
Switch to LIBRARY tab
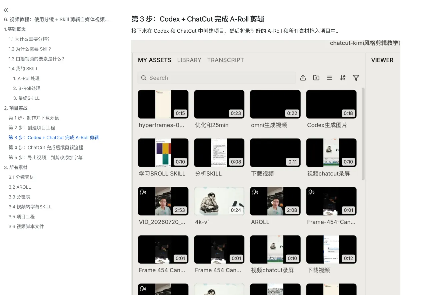click(x=189, y=60)
